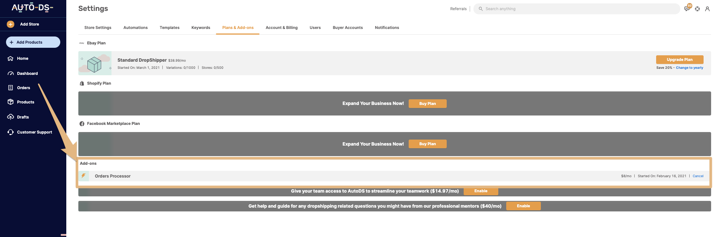
Task: Click the Standard DropShipper plan title
Action: tap(142, 60)
